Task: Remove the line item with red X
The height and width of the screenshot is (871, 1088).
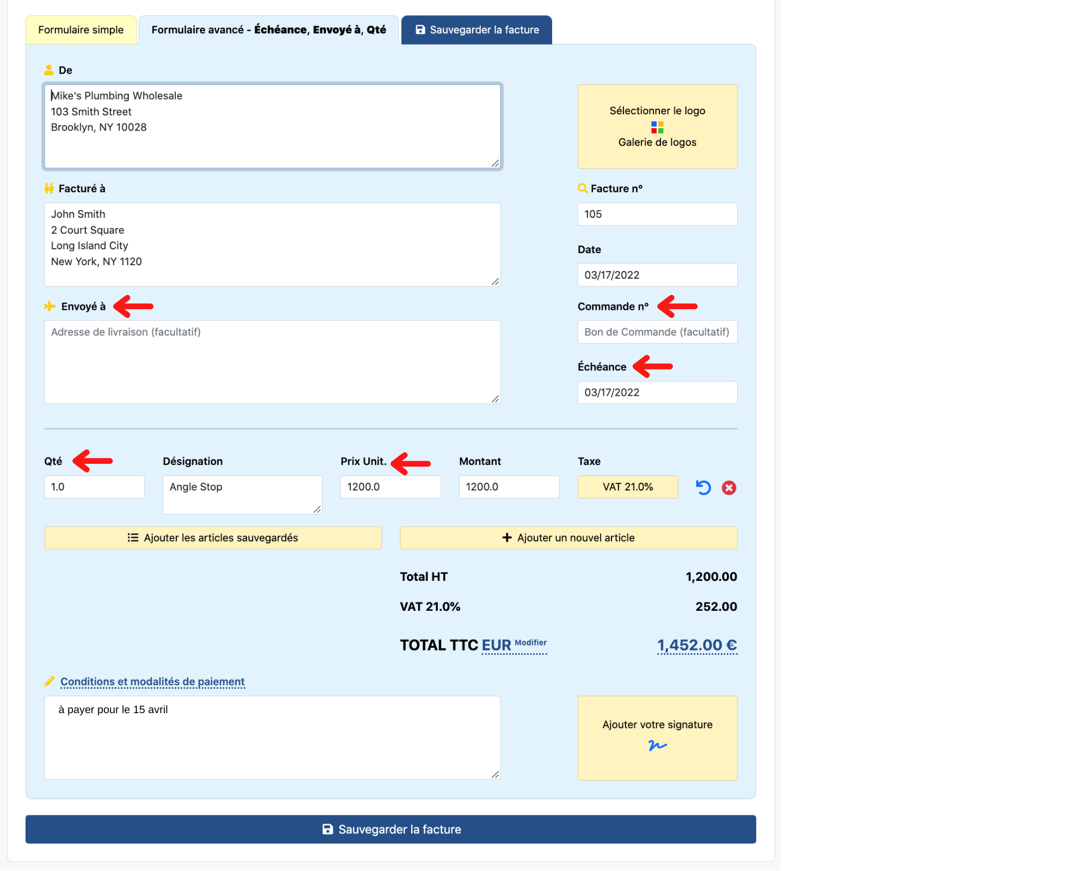Action: click(x=729, y=488)
